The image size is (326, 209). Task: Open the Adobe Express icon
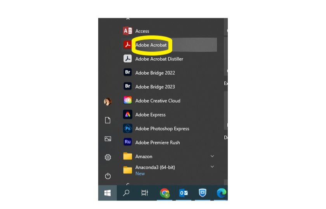[x=127, y=115]
